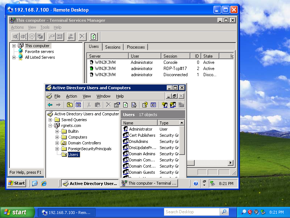Viewport: 290px width, 218px height.
Task: Select the Users tab in Terminal Services Manager
Action: [x=94, y=46]
